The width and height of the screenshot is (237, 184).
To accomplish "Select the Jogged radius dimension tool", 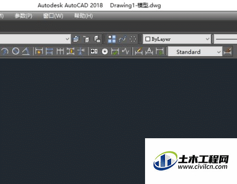I will [x=5, y=51].
